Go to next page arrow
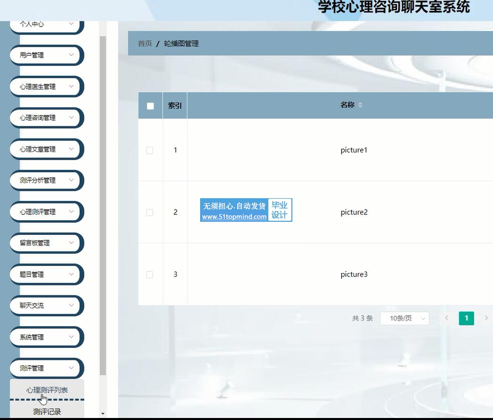Screen dimensions: 493x420 click(x=486, y=318)
